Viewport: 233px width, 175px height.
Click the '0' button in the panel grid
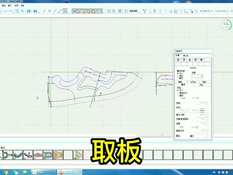(x=190, y=60)
